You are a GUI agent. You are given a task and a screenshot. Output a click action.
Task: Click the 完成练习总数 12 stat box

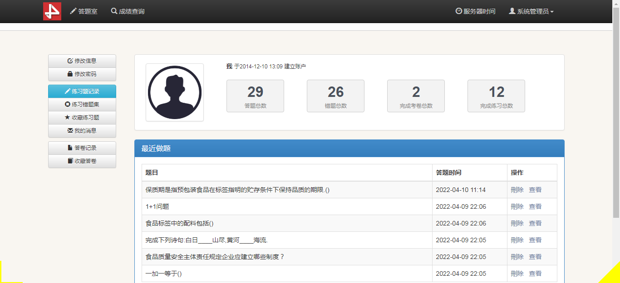(x=496, y=96)
